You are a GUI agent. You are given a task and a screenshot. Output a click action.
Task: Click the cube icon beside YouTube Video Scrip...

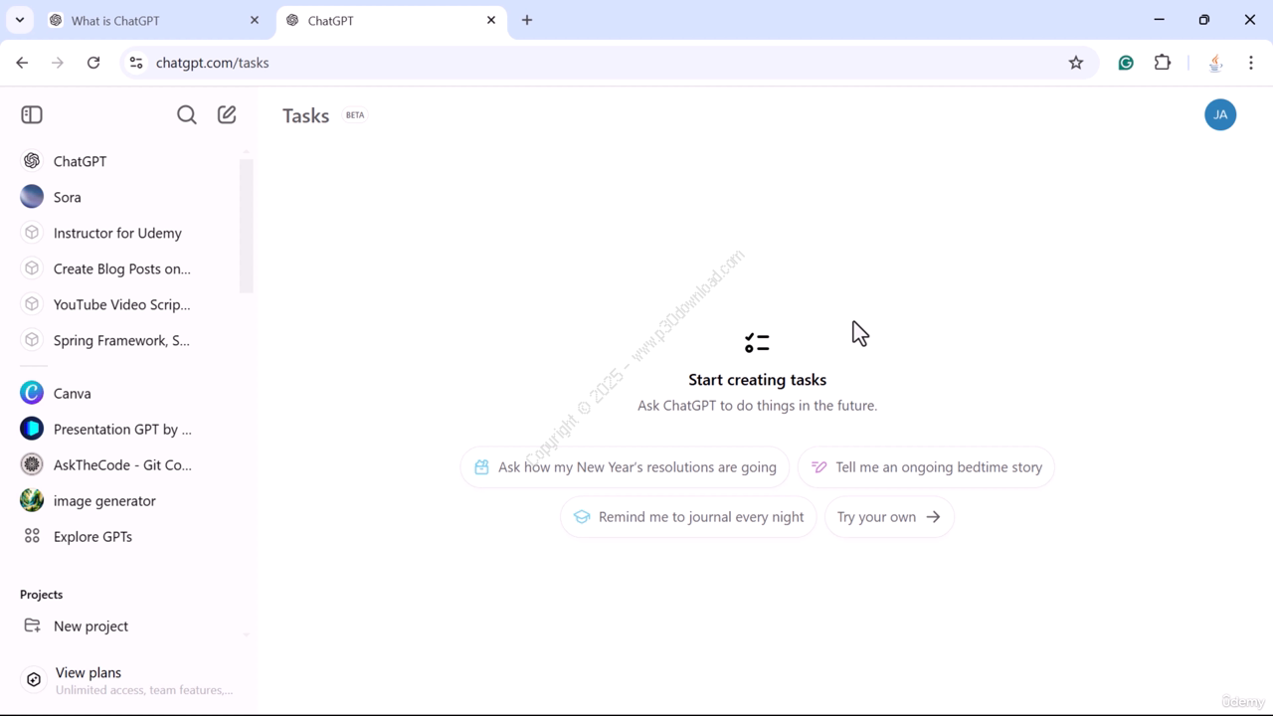coord(32,304)
